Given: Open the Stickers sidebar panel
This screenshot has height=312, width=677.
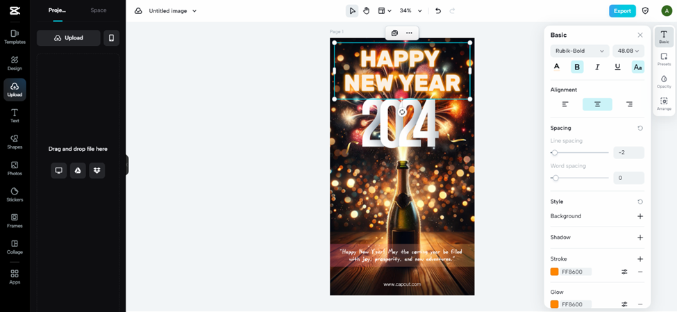Looking at the screenshot, I should [15, 195].
